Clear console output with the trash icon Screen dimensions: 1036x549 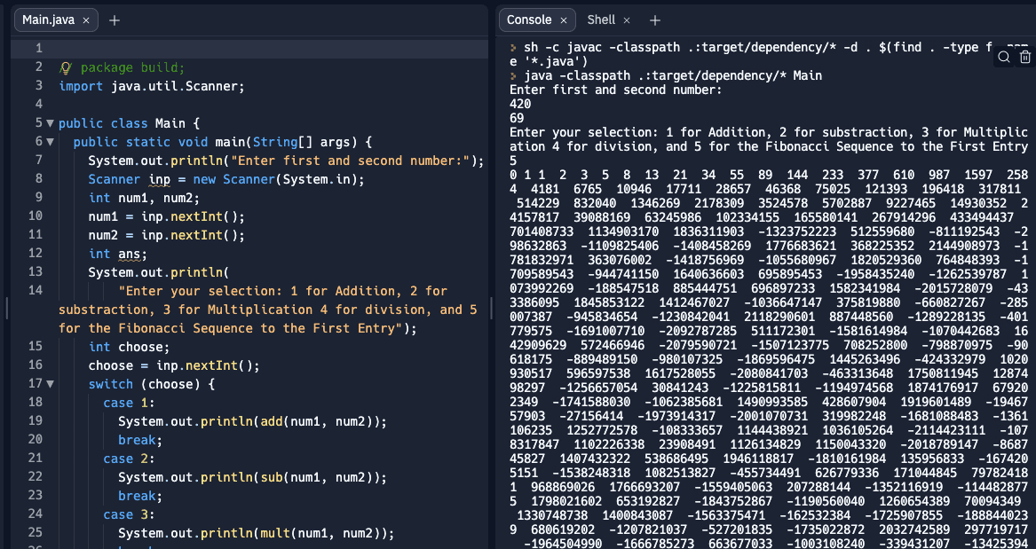pos(1024,57)
